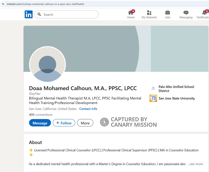Check the Notifications bell icon
The image size is (209, 172).
[x=204, y=12]
